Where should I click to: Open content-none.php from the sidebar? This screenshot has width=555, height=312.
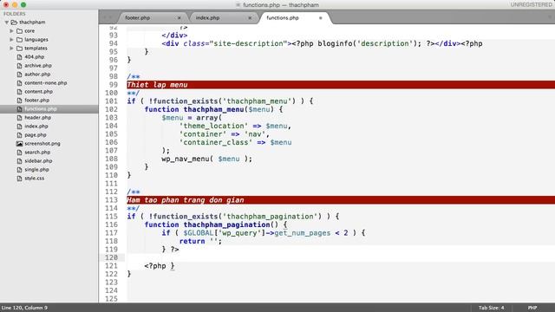[46, 83]
